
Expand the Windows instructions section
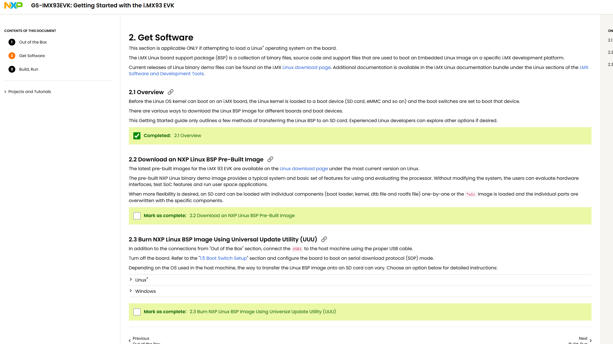pos(145,291)
